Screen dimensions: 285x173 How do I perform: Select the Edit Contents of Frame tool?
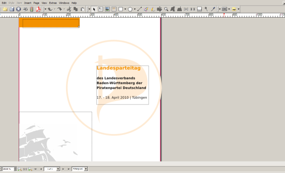[173, 9]
